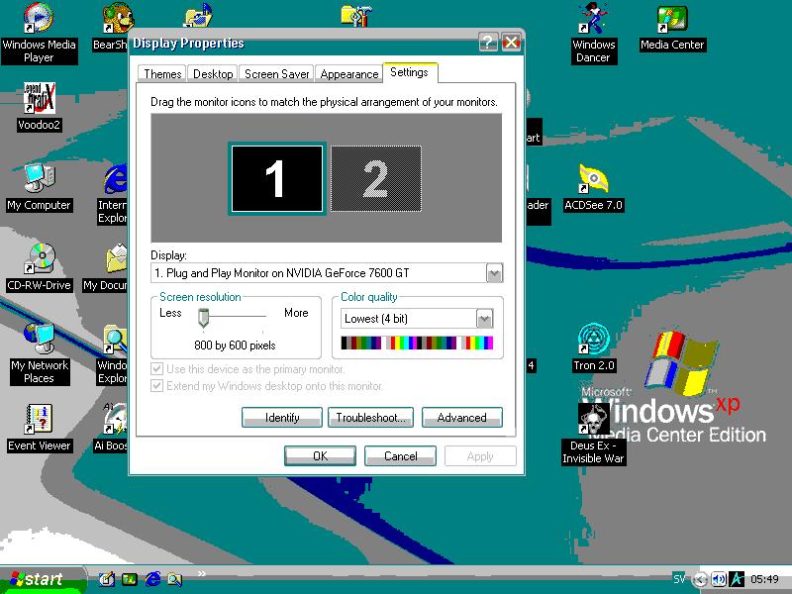Image resolution: width=792 pixels, height=594 pixels.
Task: Select monitor 2 in arrangement preview
Action: (x=376, y=178)
